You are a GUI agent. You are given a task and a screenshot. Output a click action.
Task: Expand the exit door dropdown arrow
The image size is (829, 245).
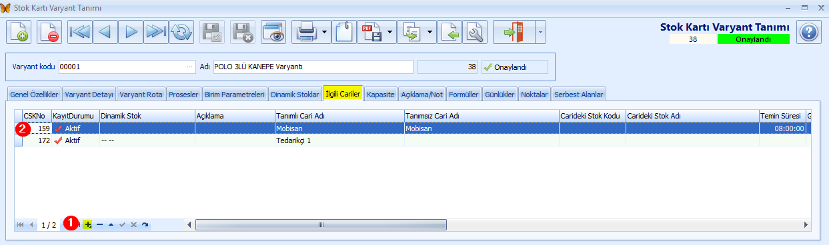coord(540,32)
